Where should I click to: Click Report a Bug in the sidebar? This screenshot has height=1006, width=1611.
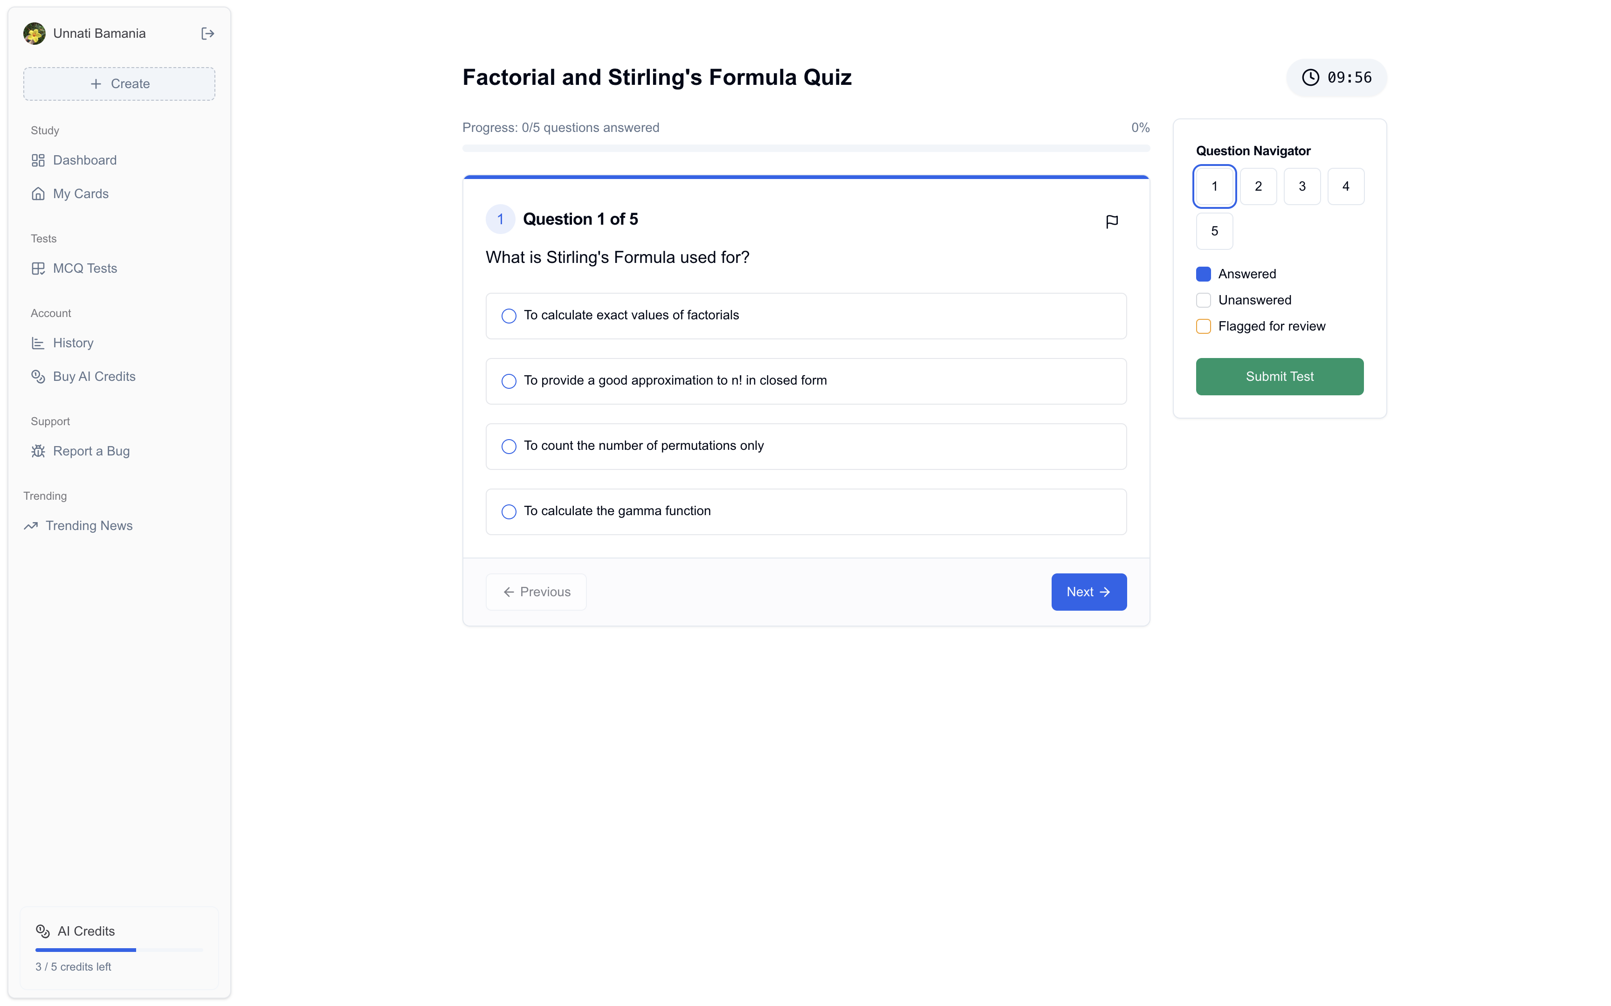91,451
